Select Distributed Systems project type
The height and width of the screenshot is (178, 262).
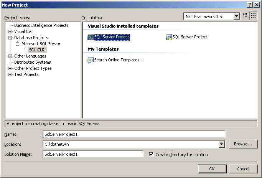[x=33, y=62]
